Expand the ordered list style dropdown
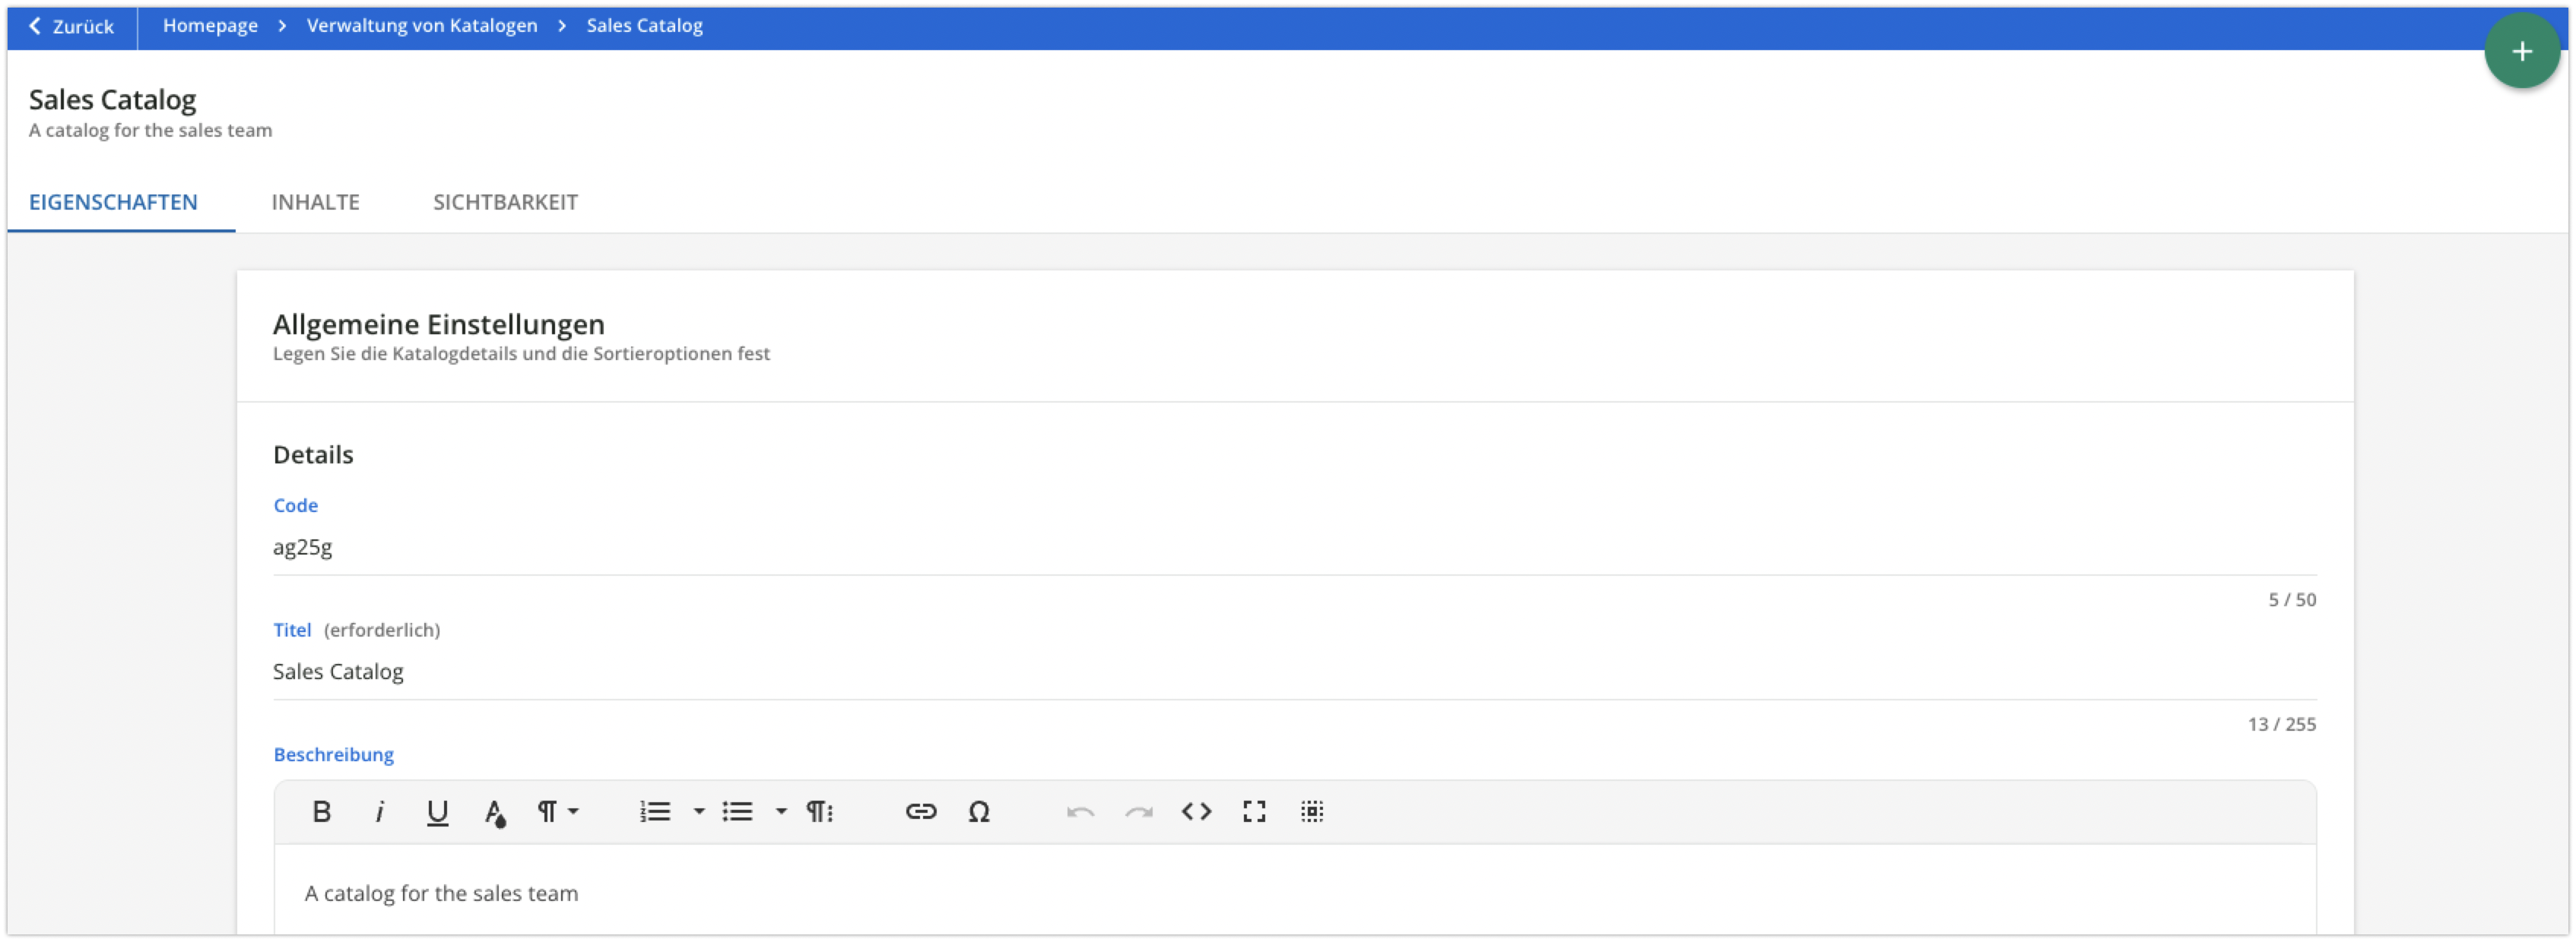 pos(699,811)
